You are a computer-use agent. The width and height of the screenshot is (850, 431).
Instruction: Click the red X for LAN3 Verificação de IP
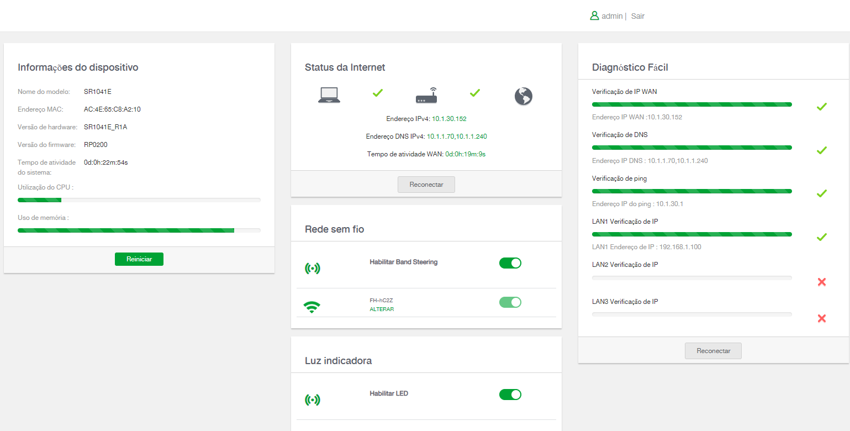821,318
